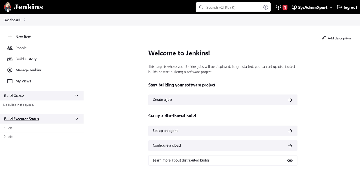Open the security warnings shield icon
The height and width of the screenshot is (173, 360).
tap(278, 7)
